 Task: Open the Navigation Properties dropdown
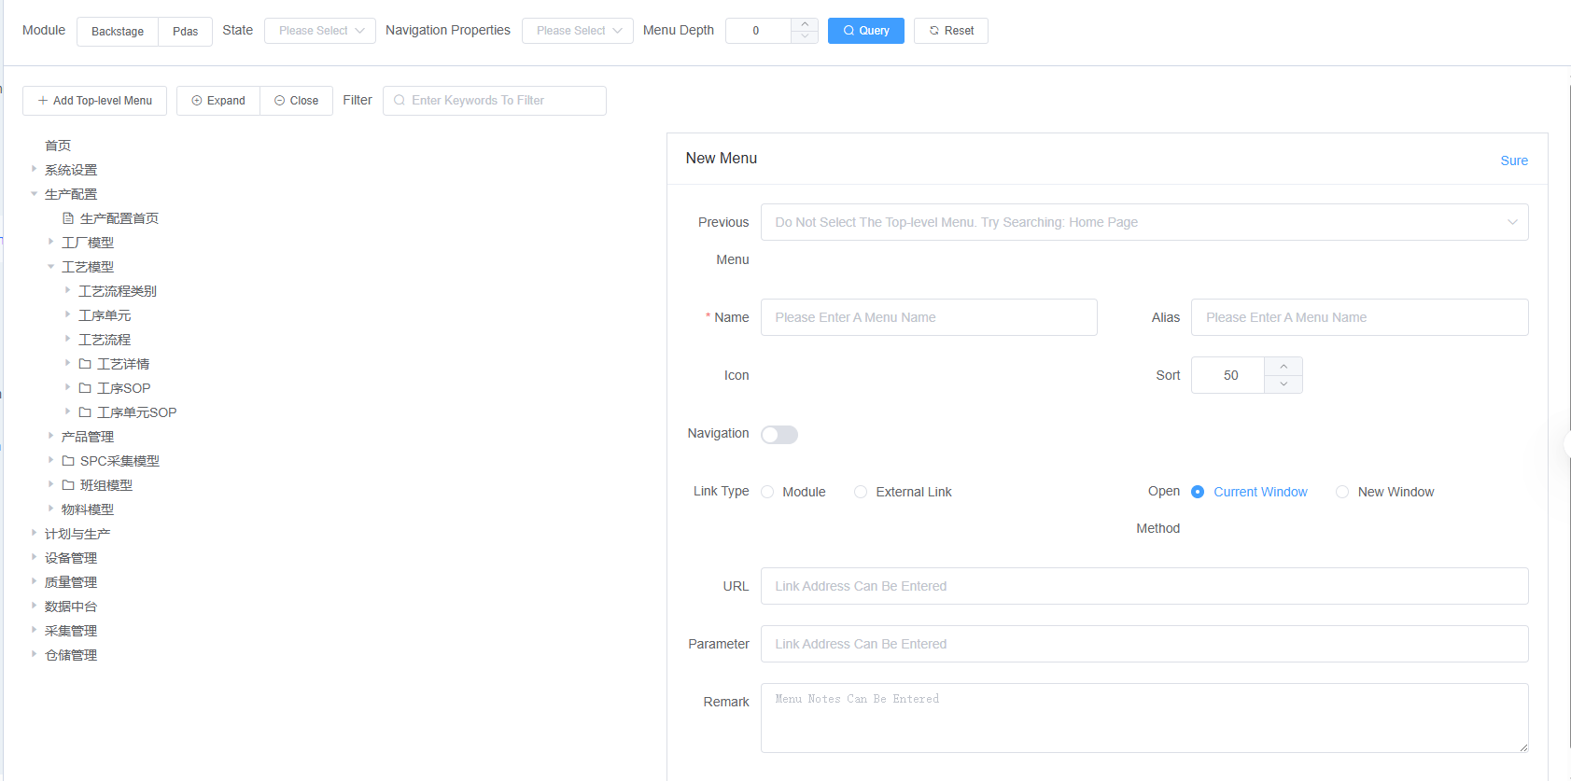pyautogui.click(x=578, y=31)
